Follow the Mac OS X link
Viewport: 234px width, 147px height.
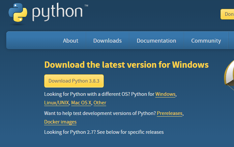(x=81, y=103)
